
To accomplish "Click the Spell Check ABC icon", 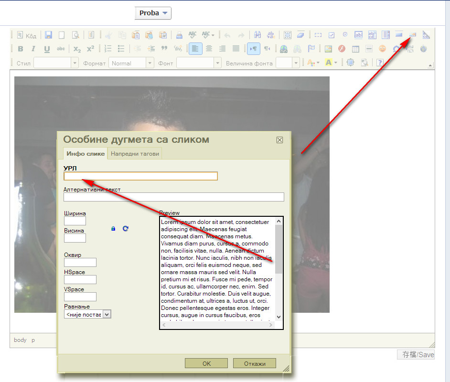I will pyautogui.click(x=193, y=35).
